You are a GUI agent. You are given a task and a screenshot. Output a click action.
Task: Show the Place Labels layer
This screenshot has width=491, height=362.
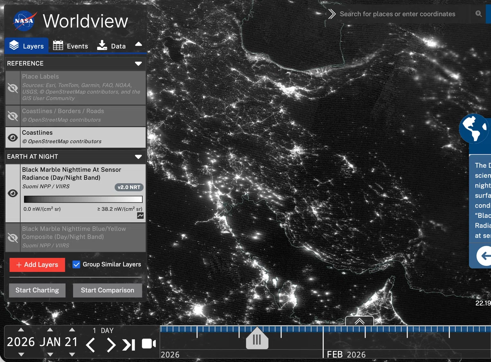point(13,88)
